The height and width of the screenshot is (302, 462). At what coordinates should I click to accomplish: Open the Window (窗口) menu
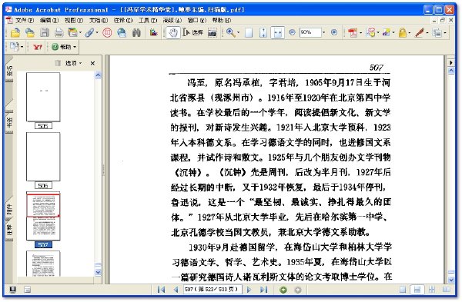[197, 20]
